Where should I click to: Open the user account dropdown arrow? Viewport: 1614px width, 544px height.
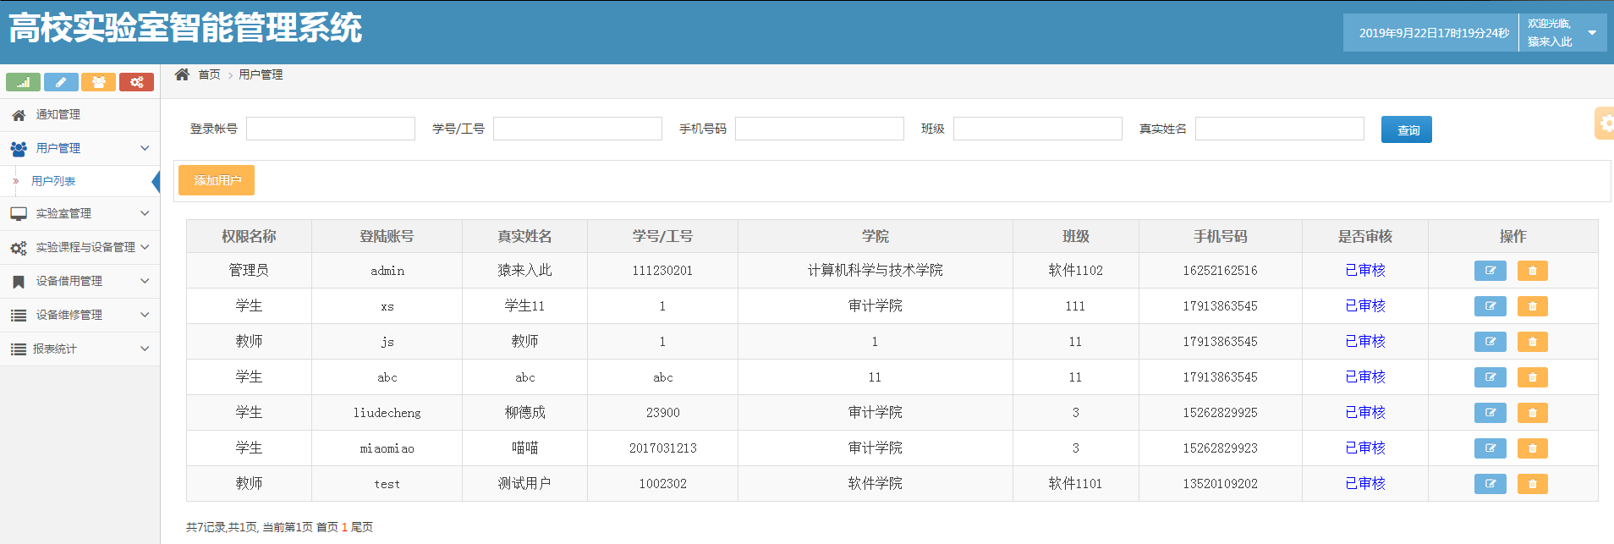coord(1592,33)
